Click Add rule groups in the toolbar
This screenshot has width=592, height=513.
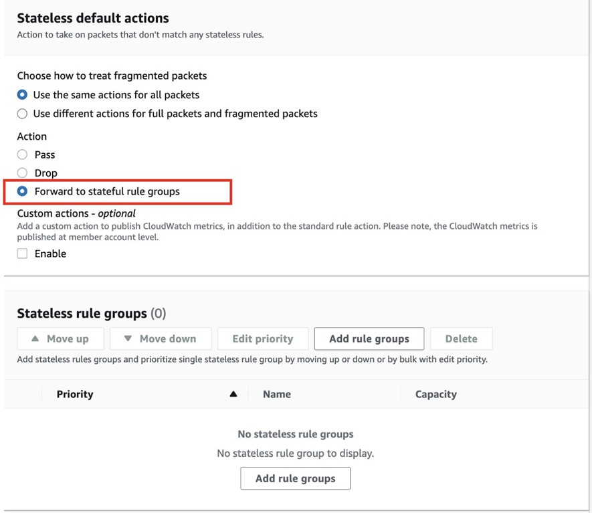pos(369,338)
